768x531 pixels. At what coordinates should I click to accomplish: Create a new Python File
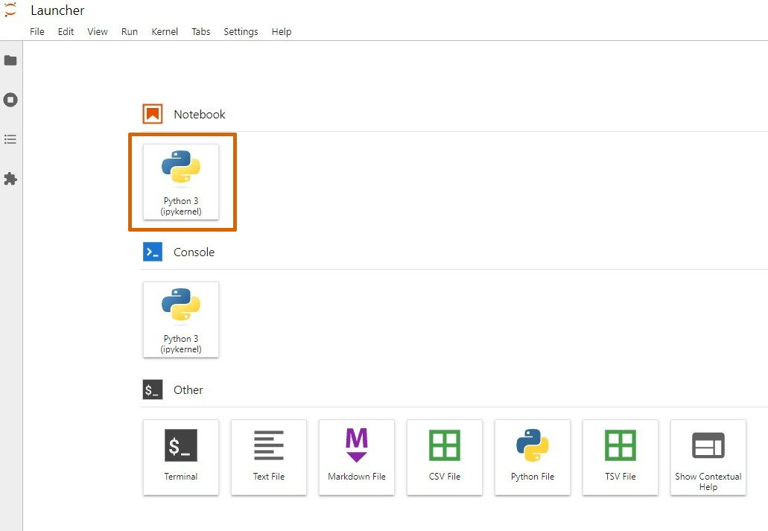[533, 457]
